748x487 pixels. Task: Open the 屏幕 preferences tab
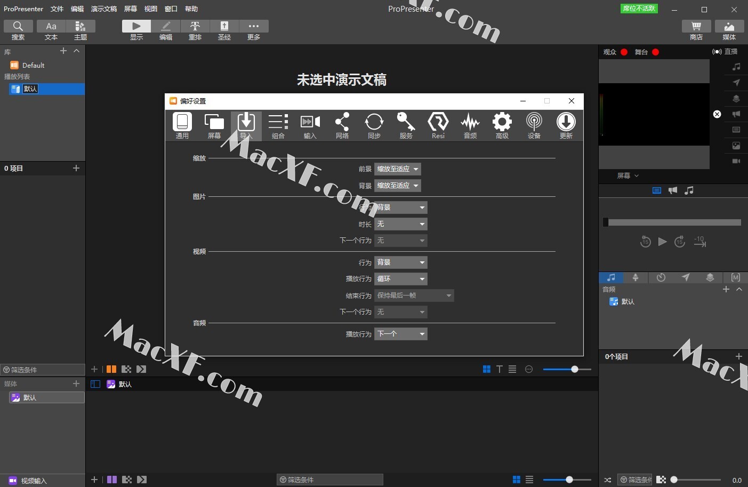pyautogui.click(x=214, y=126)
